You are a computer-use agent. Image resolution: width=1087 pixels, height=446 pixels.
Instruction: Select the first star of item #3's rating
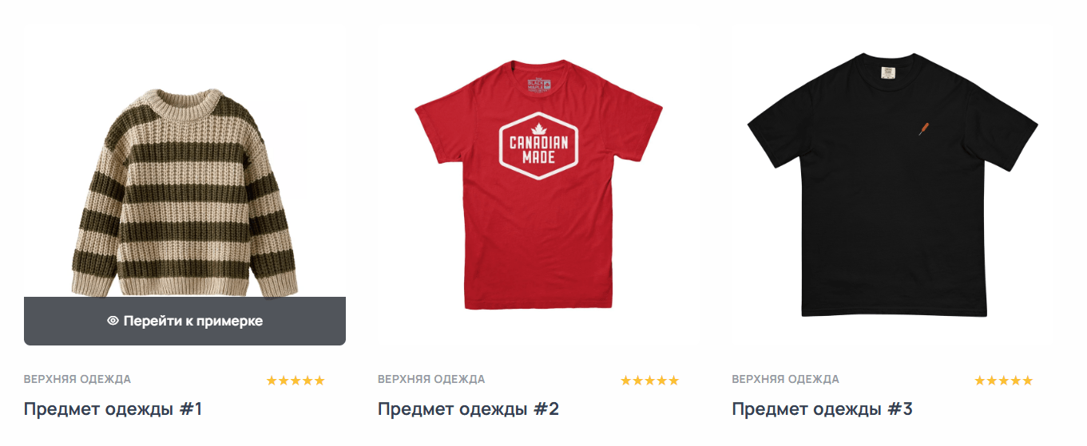980,381
